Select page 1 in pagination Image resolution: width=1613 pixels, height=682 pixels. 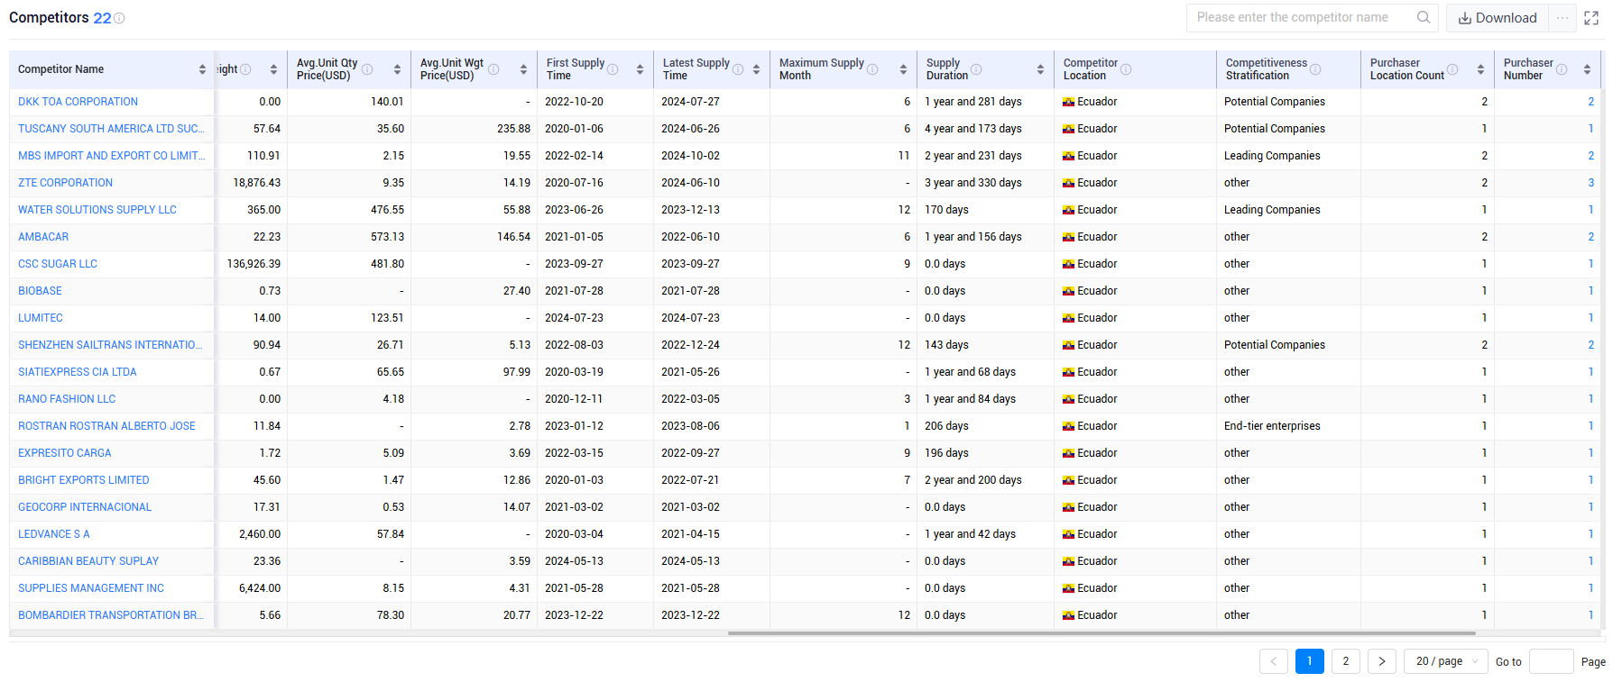point(1309,661)
